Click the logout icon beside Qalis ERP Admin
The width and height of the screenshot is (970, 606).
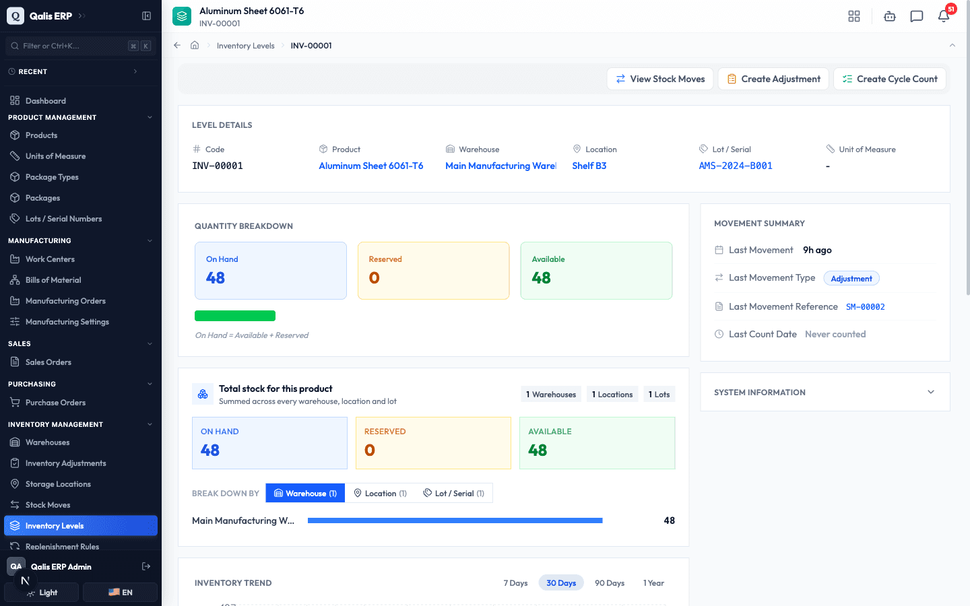click(146, 566)
